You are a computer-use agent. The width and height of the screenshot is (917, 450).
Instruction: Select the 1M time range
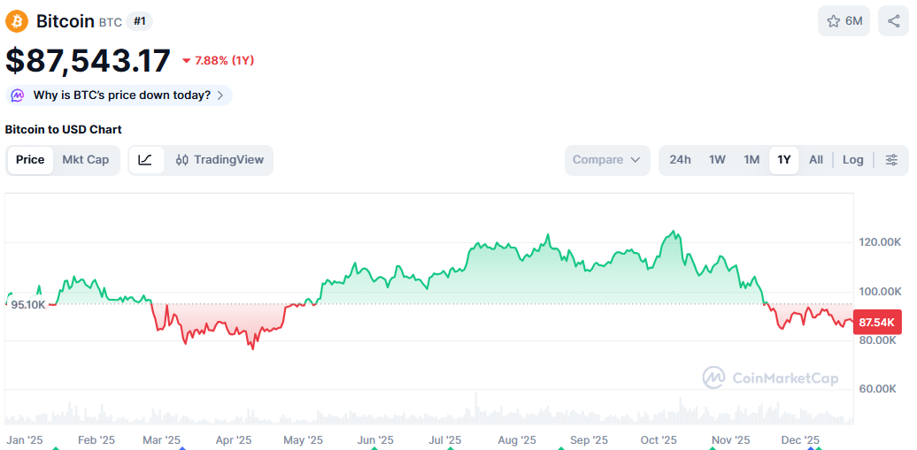pos(751,160)
